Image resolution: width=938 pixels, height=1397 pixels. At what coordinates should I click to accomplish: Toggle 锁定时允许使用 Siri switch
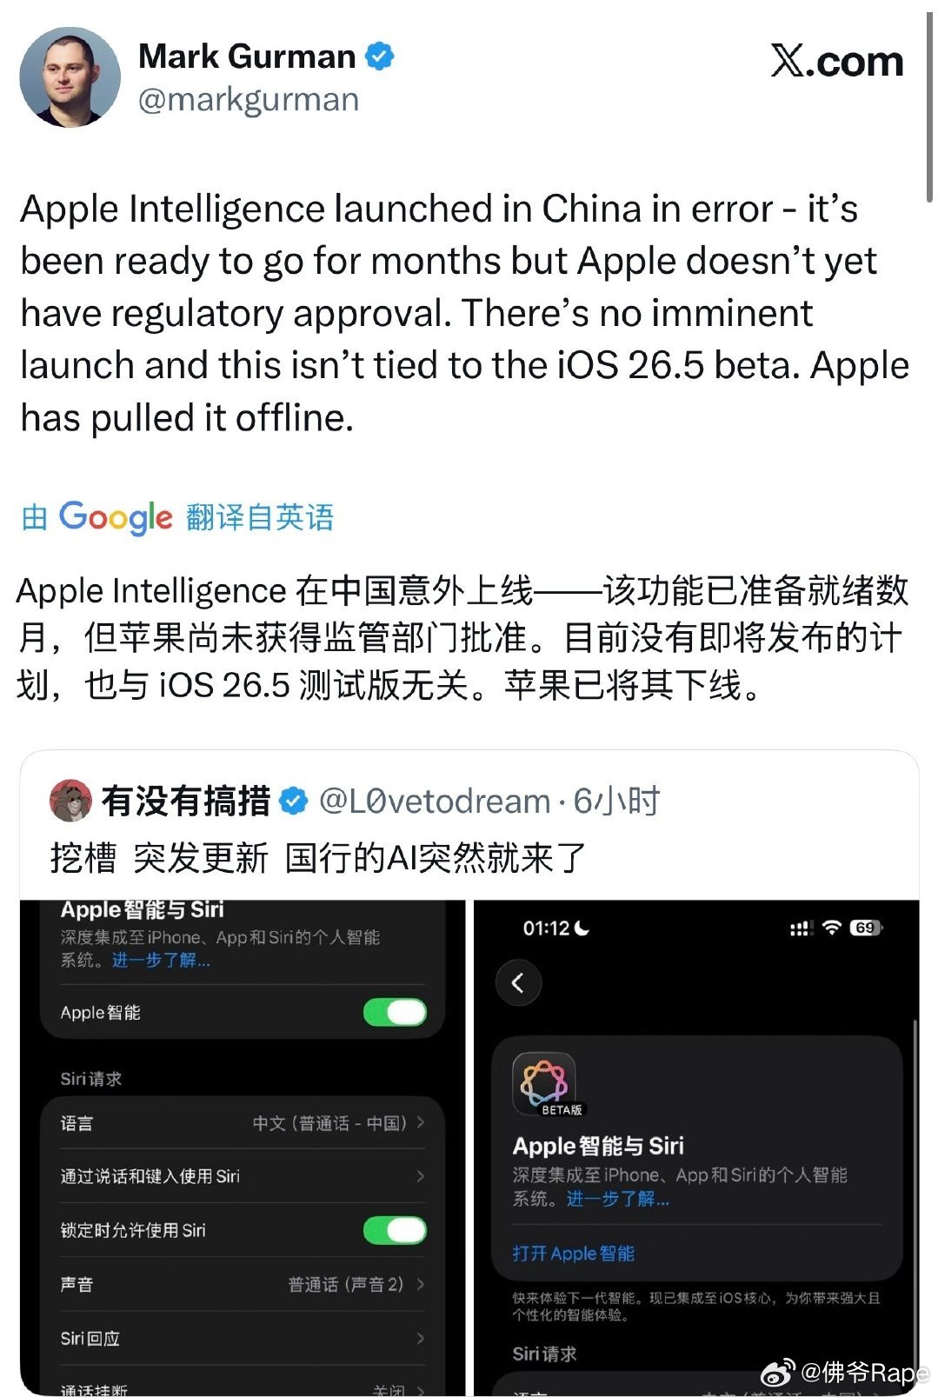(x=395, y=1230)
